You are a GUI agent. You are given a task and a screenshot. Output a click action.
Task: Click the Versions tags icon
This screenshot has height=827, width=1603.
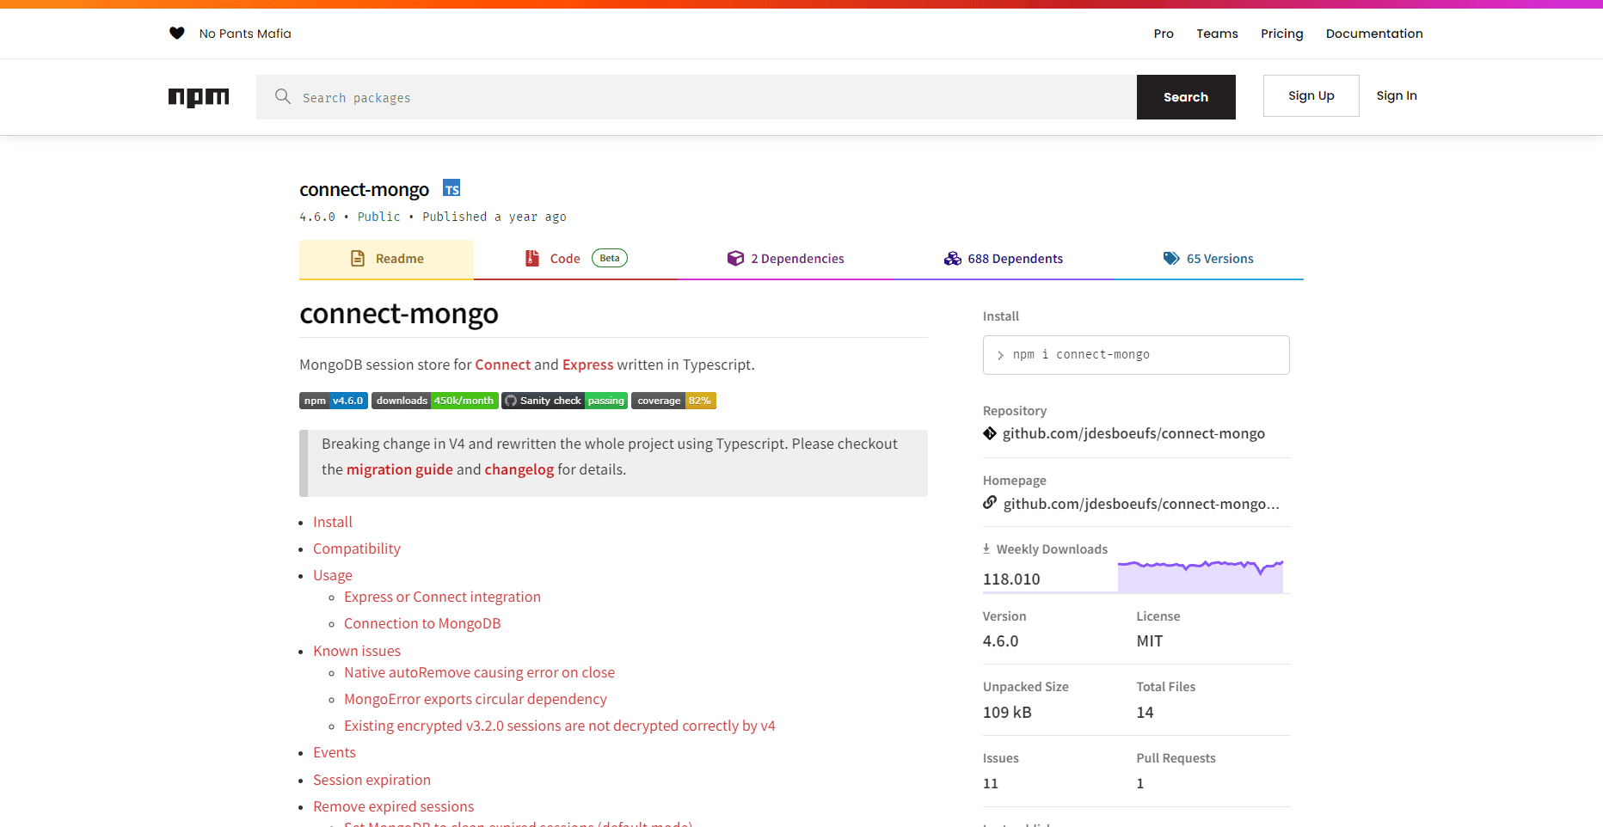tap(1171, 259)
